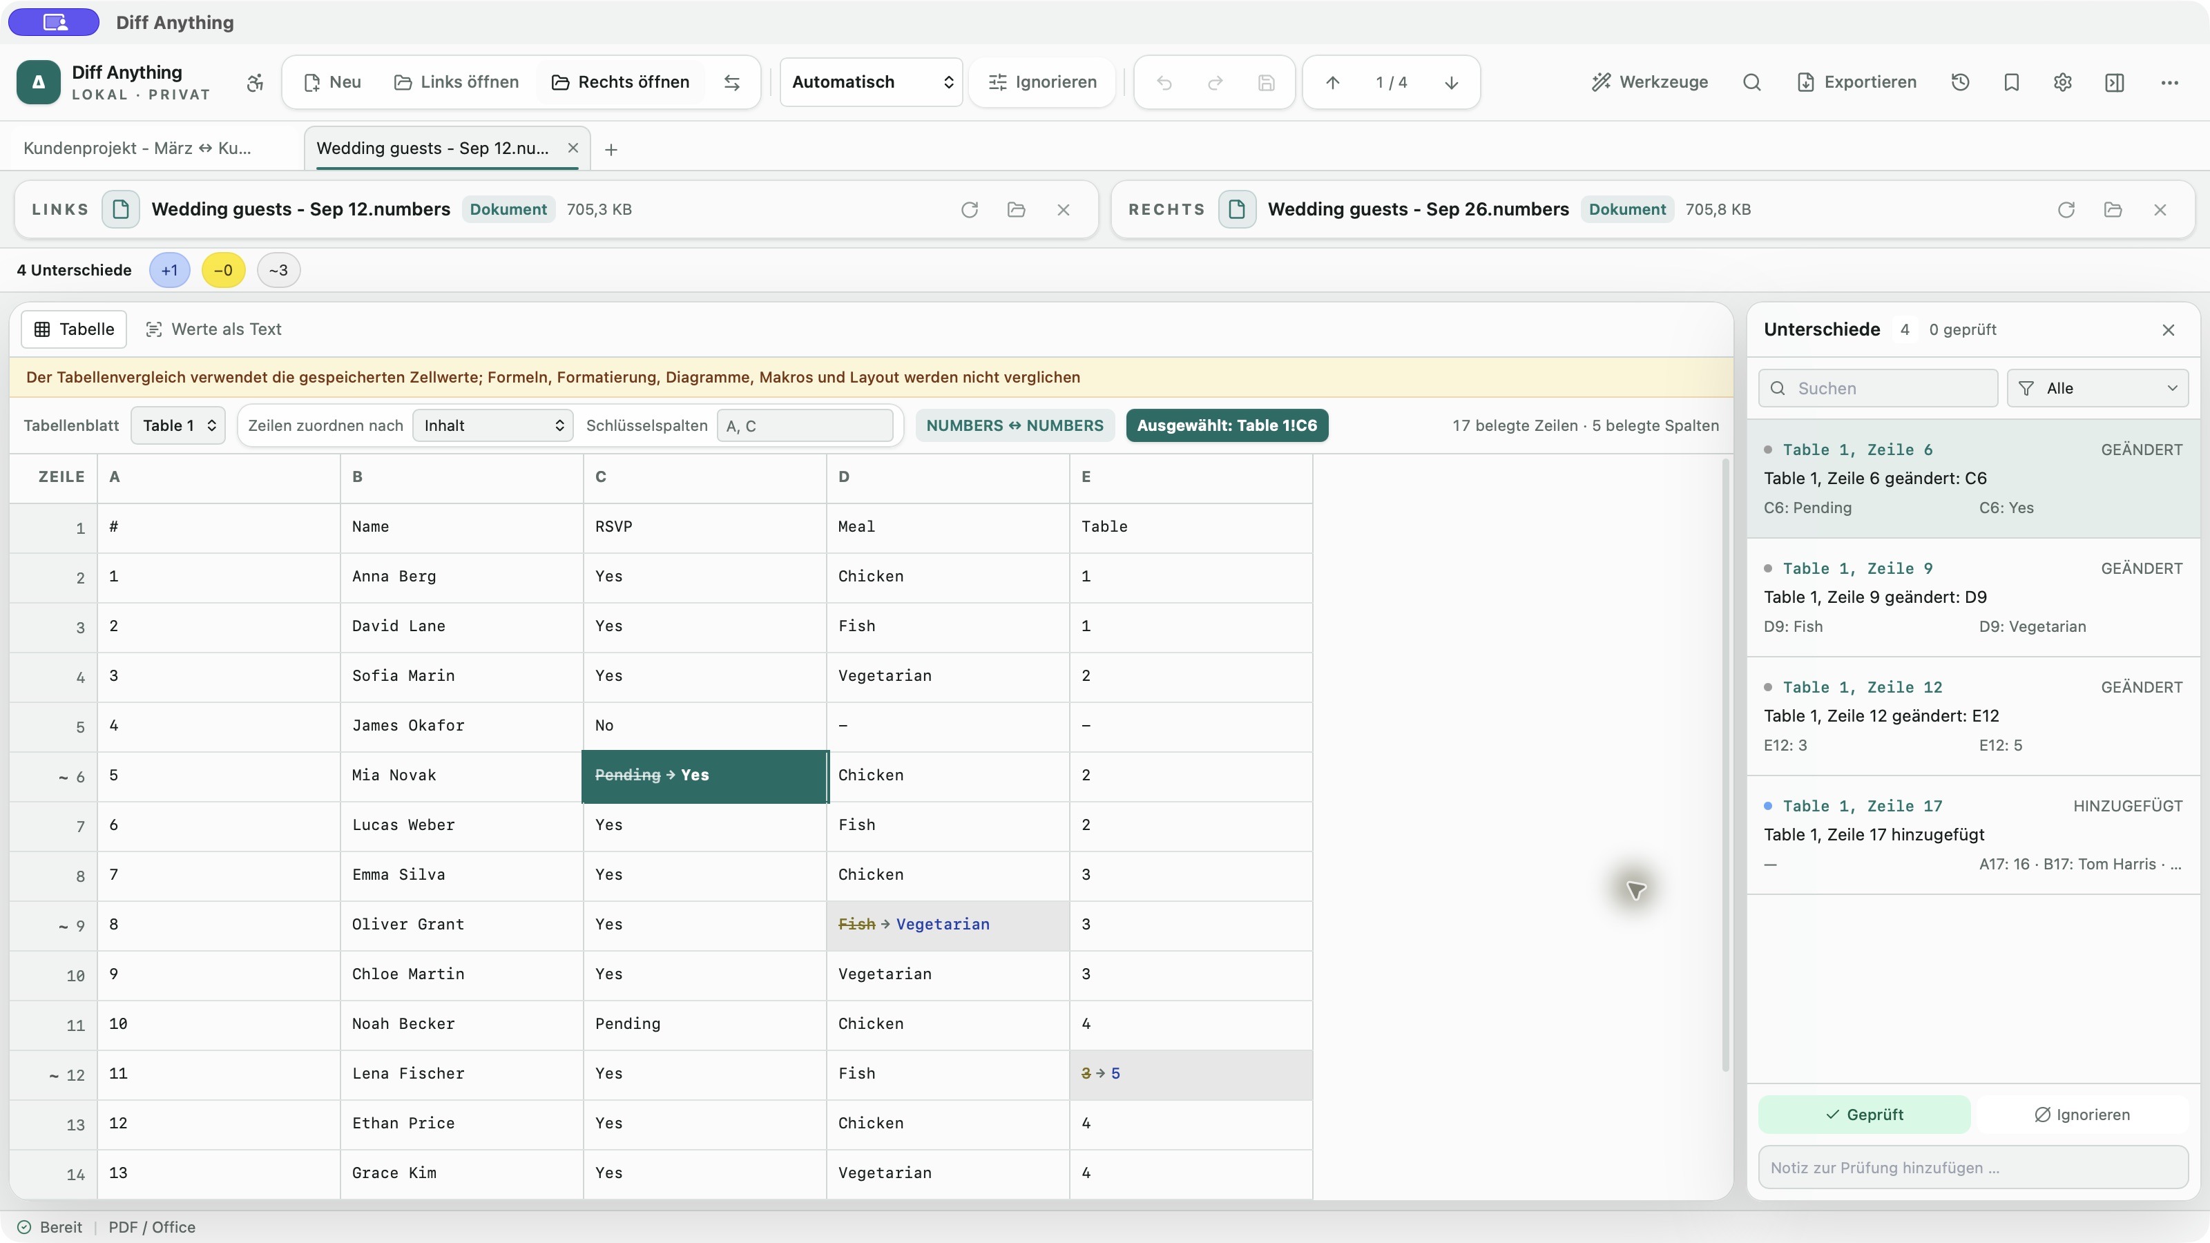Click the Schlüsselspalten input field

805,425
